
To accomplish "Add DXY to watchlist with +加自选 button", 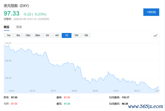I will pyautogui.click(x=151, y=12).
